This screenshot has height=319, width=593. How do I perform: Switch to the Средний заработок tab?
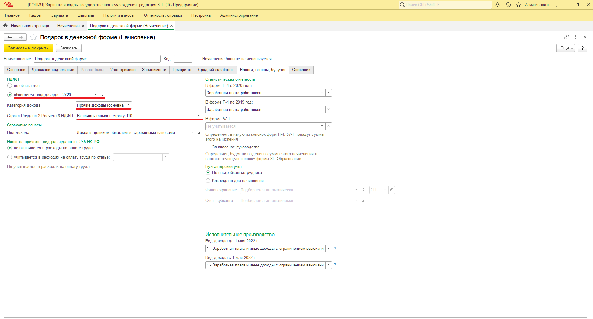[x=216, y=70]
